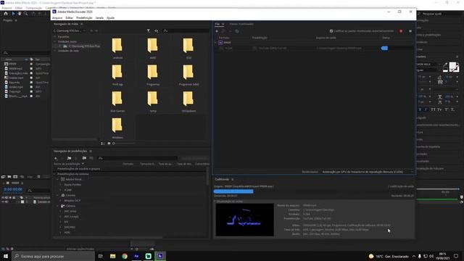Screen dimensions: 464x261
Task: Open the android folder thumbnail
Action: tap(117, 46)
